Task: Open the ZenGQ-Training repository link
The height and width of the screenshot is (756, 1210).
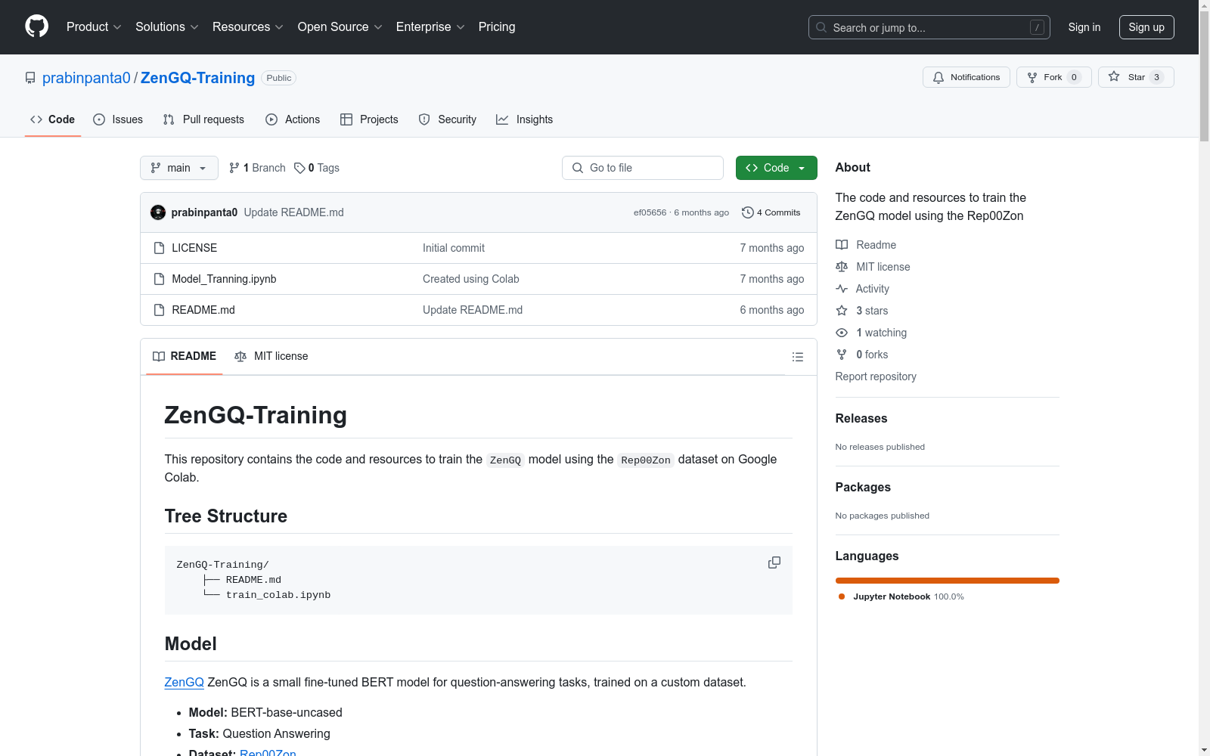Action: 198,78
